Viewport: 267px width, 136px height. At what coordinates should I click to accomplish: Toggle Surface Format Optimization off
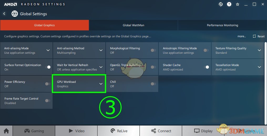tap(48, 67)
